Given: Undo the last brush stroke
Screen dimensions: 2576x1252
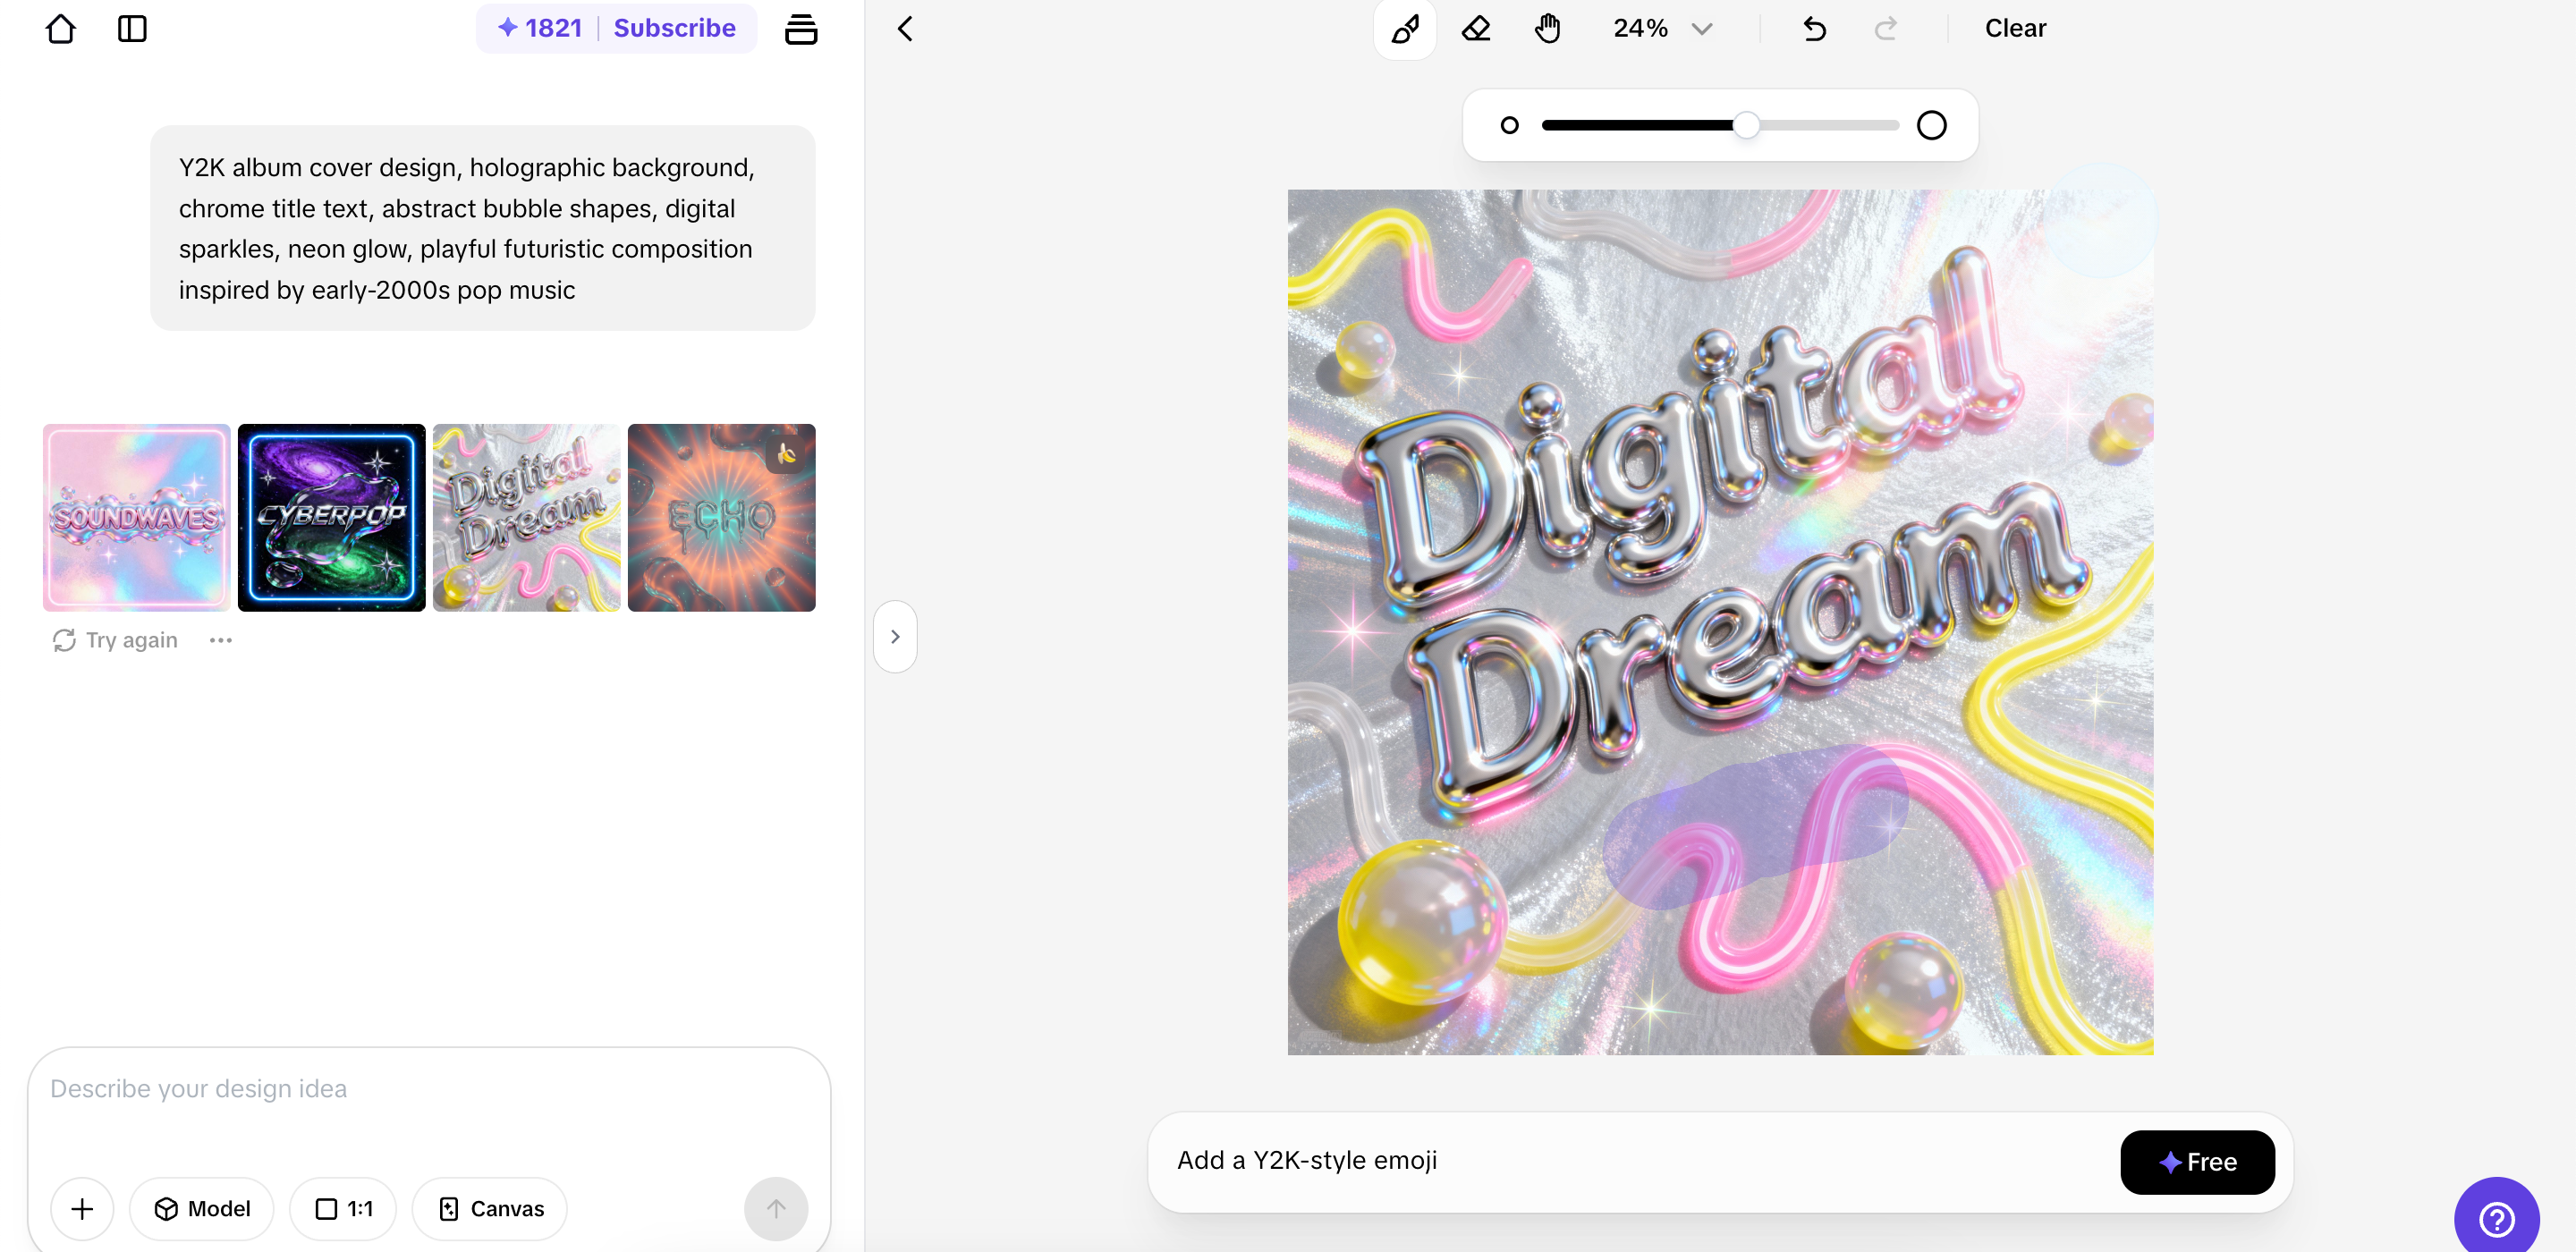Looking at the screenshot, I should click(x=1814, y=29).
